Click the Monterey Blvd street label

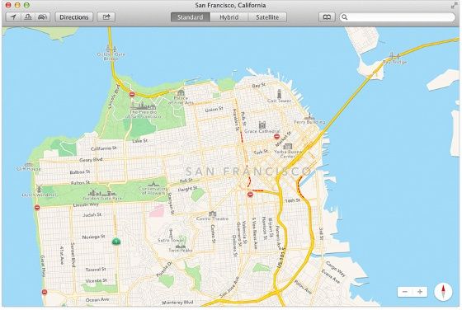177,302
